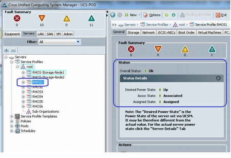This screenshot has height=158, width=231.
Task: Expand the RHOS6 service profile
Action: click(x=23, y=106)
